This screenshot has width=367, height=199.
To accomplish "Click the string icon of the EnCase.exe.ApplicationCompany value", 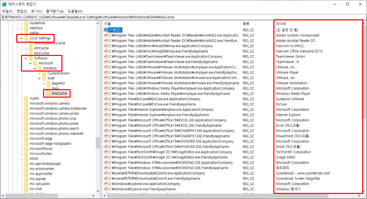I will coord(105,99).
